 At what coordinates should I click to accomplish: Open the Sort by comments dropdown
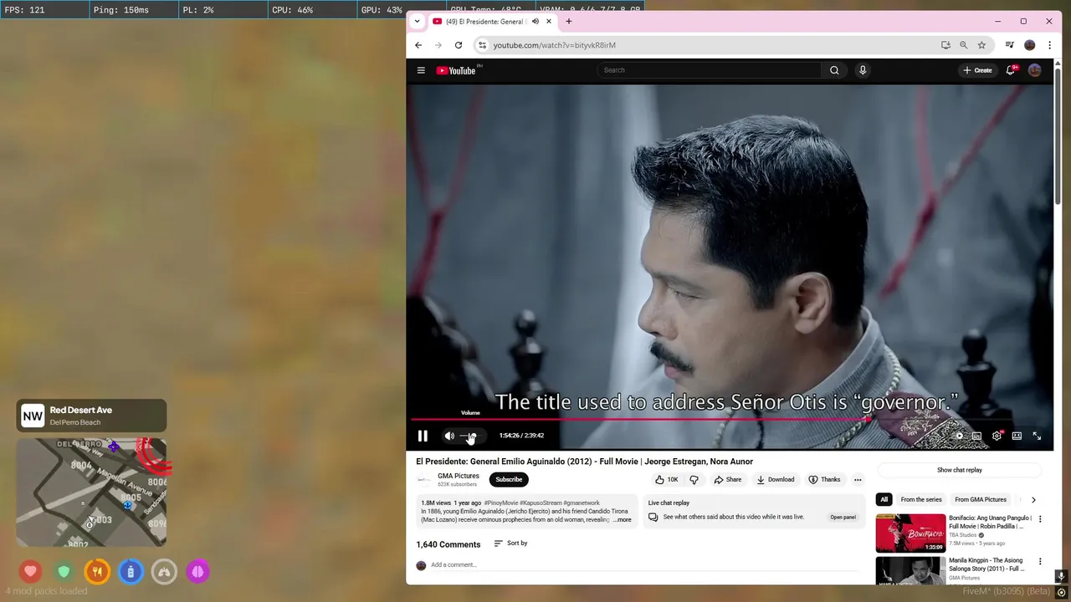(x=510, y=543)
